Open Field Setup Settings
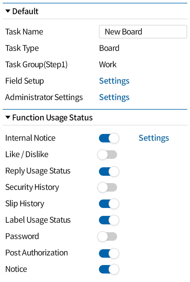This screenshot has height=282, width=190. click(x=114, y=81)
